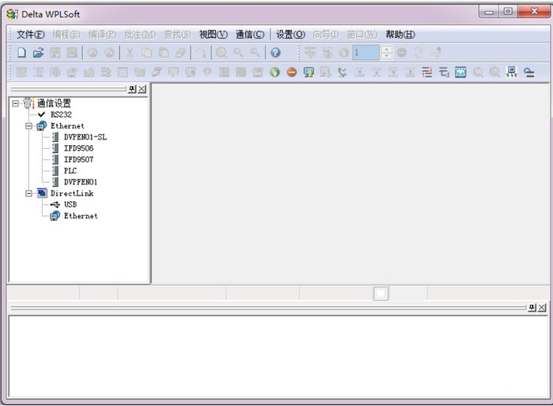
Task: Open the 通信(C) menu
Action: pyautogui.click(x=250, y=34)
